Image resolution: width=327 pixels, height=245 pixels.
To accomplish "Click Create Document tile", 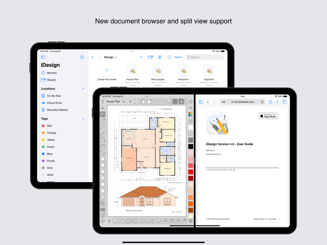I will click(107, 72).
